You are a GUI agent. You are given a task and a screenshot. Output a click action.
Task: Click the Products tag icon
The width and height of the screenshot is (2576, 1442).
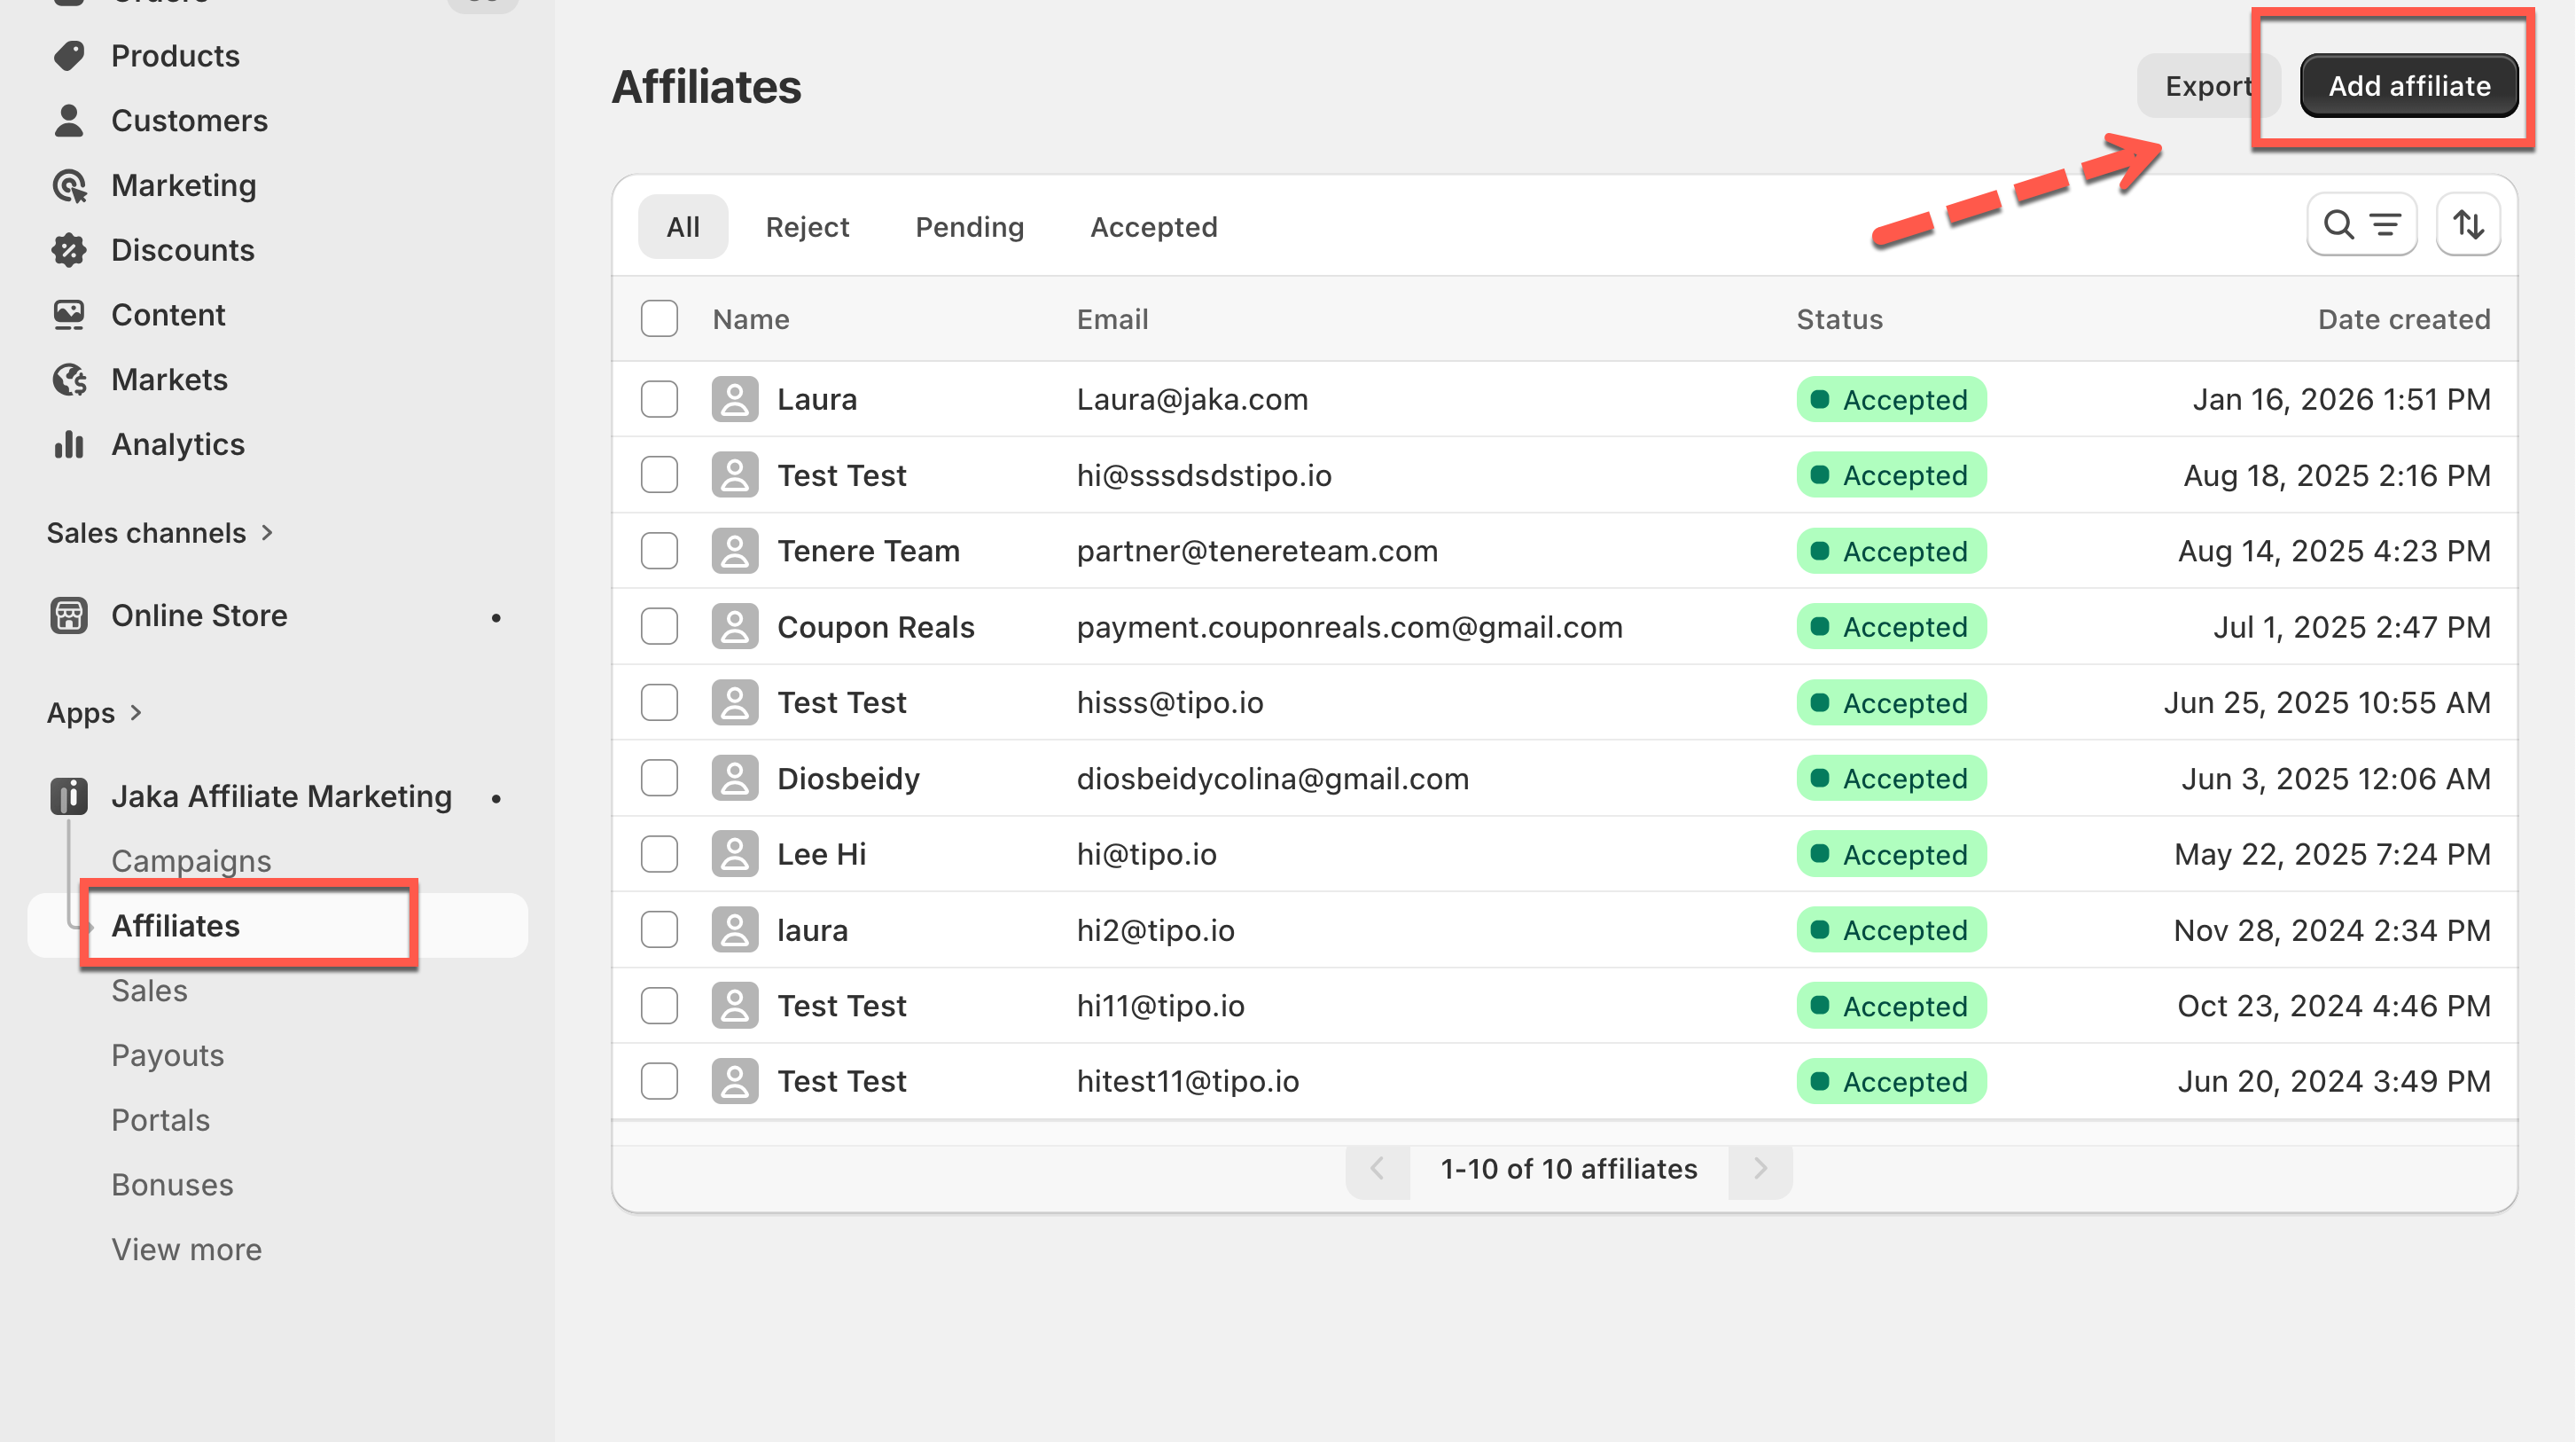(69, 56)
